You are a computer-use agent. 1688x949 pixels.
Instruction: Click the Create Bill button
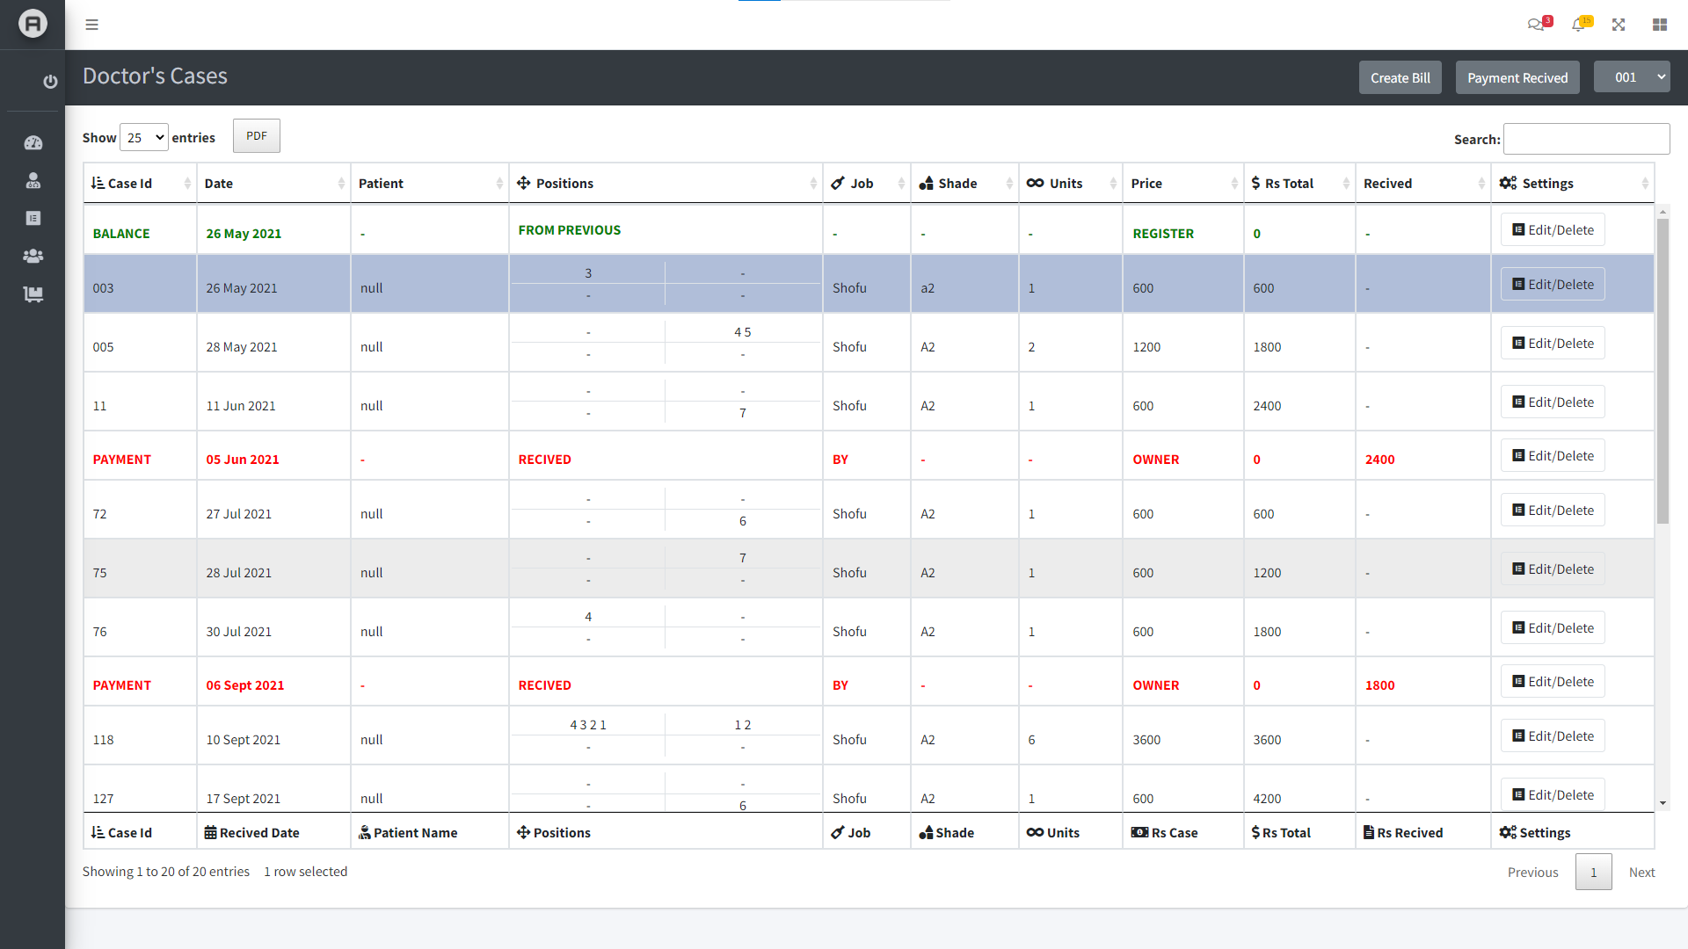coord(1400,77)
